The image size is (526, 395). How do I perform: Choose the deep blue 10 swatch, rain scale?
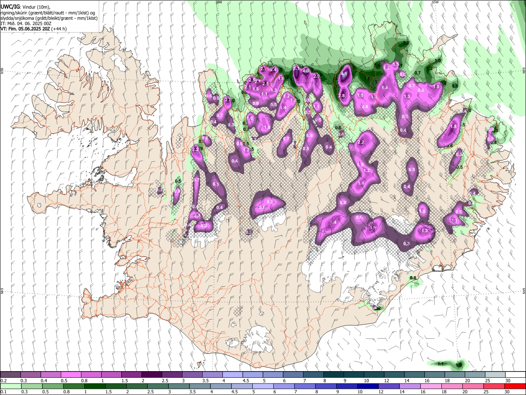pyautogui.click(x=367, y=386)
